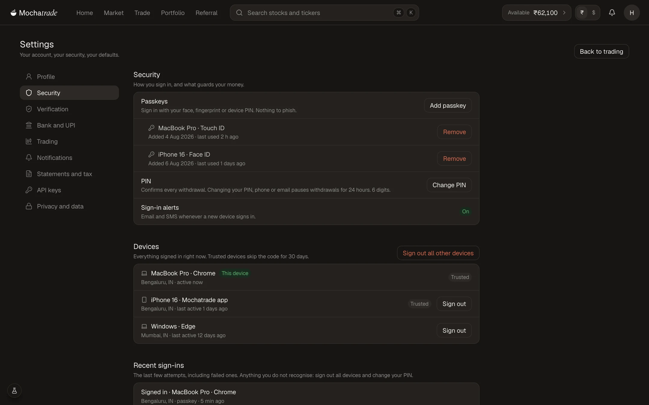Click the This device badge
Viewport: 649px width, 405px height.
[235, 273]
